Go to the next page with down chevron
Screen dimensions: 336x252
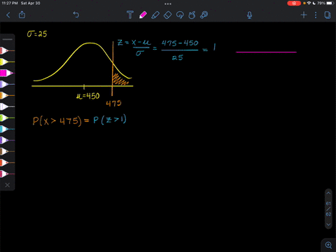coord(328,225)
